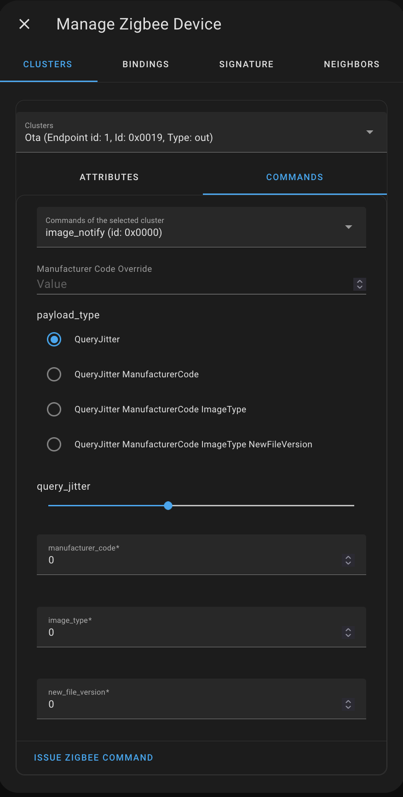Open the SIGNATURE tab
Image resolution: width=403 pixels, height=797 pixels.
click(246, 64)
